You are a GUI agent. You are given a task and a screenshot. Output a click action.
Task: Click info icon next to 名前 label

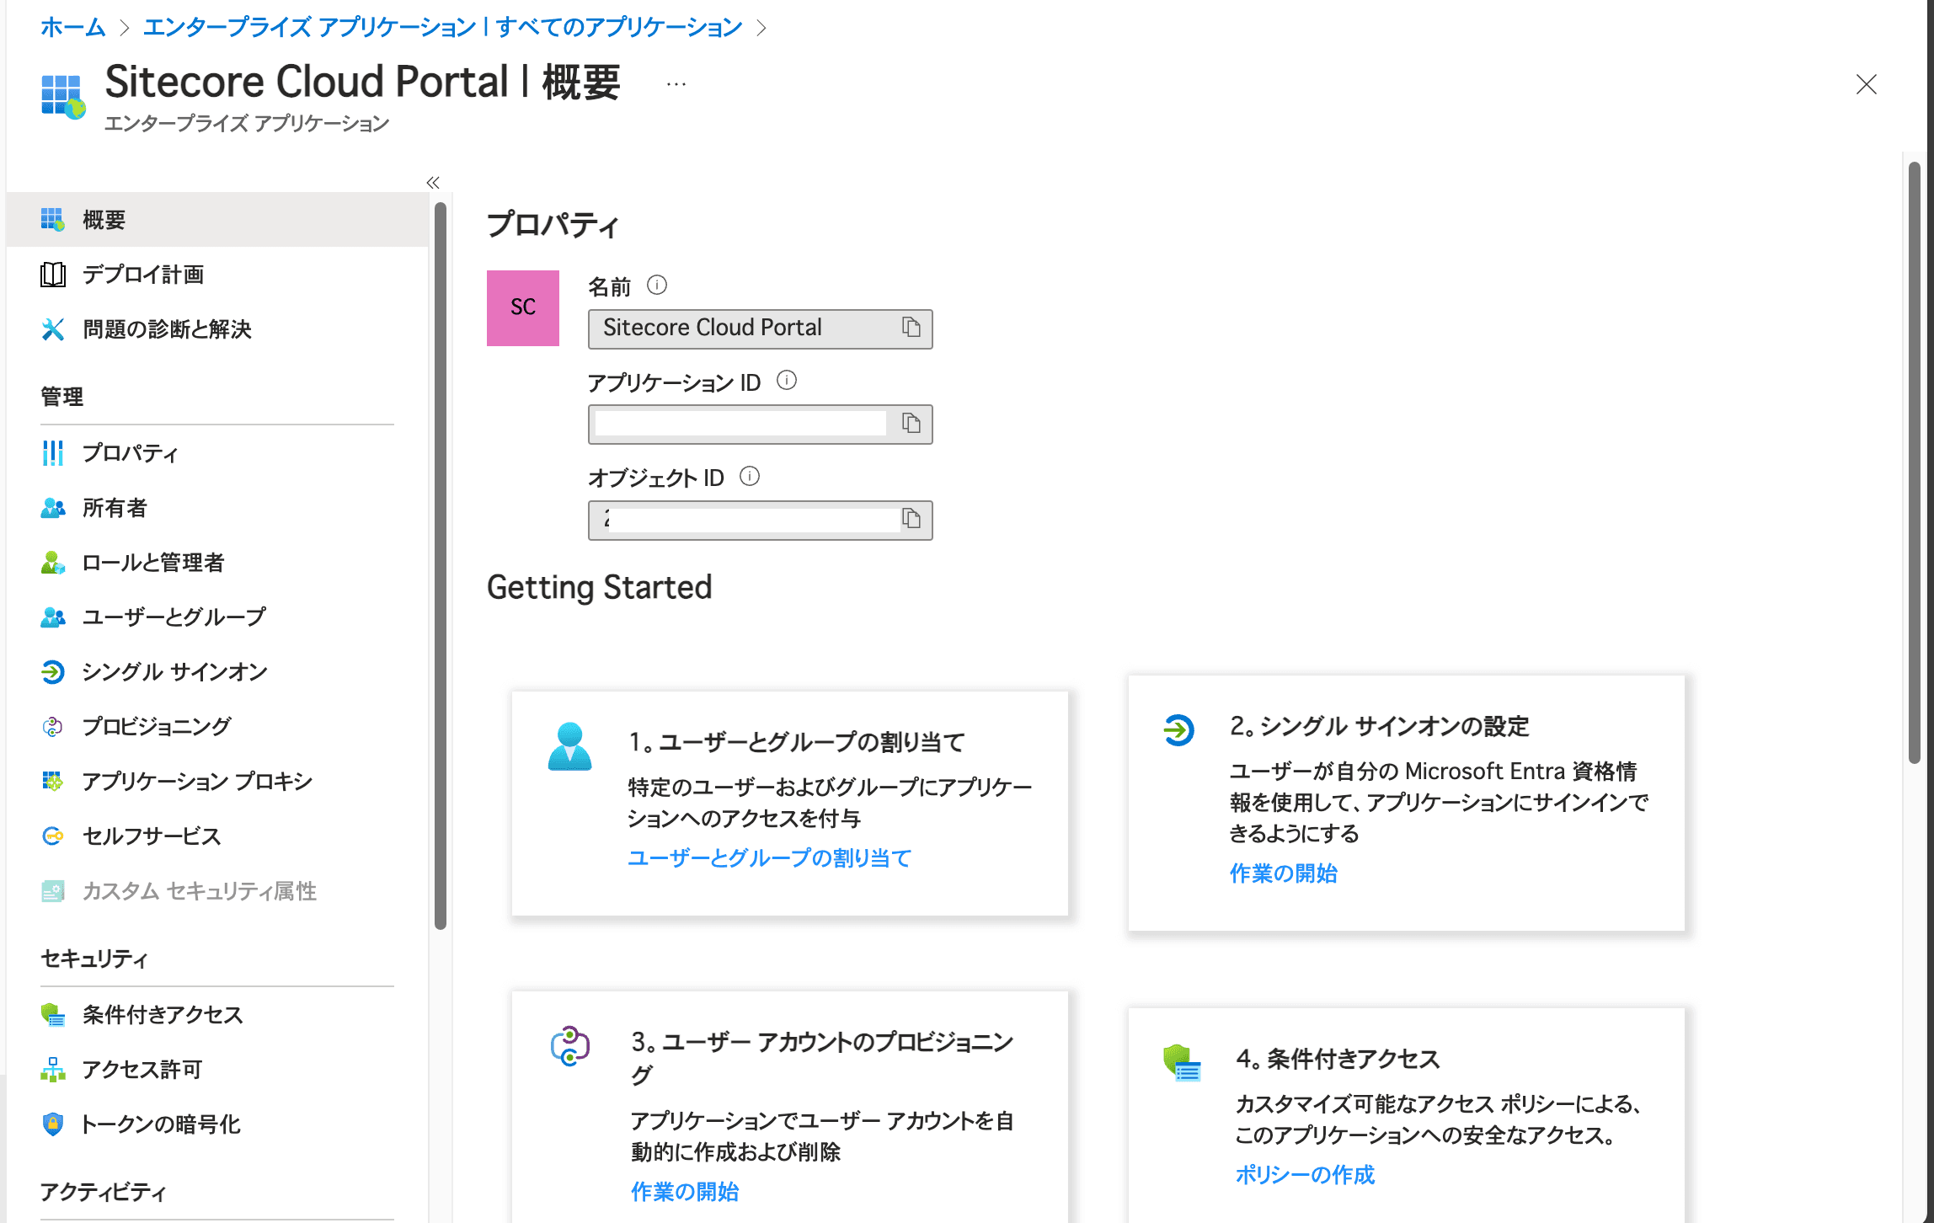(x=657, y=286)
